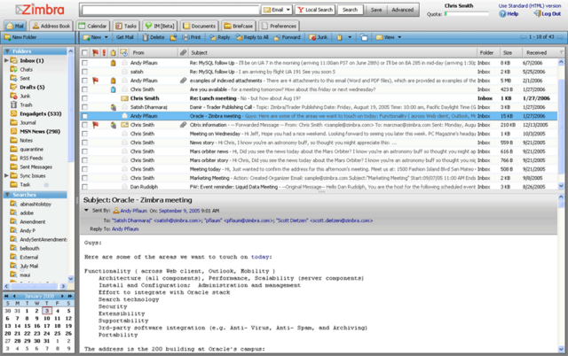Click the Get Mail toolbar button
The width and height of the screenshot is (568, 356).
pyautogui.click(x=124, y=37)
